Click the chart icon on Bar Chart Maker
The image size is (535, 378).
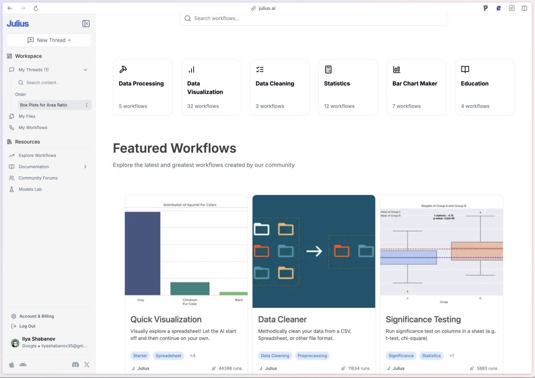tap(397, 69)
